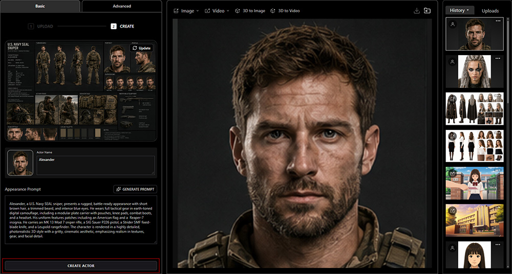Image resolution: width=512 pixels, height=274 pixels.
Task: Expand the Video dropdown menu
Action: click(x=217, y=11)
